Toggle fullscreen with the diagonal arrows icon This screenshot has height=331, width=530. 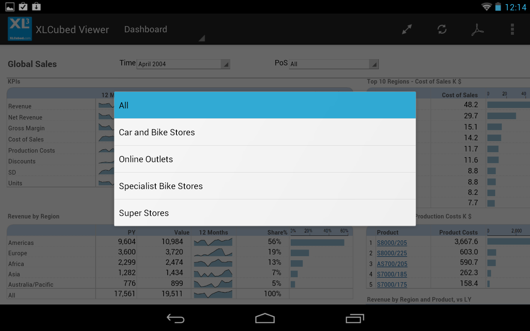tap(406, 29)
